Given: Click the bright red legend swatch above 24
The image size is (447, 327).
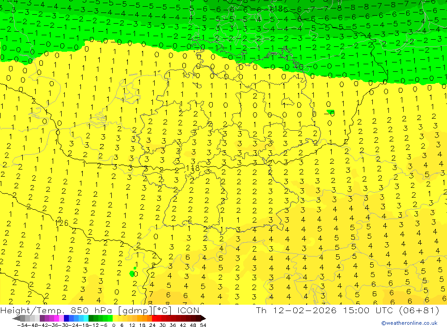Looking at the screenshot, I should coord(154,319).
